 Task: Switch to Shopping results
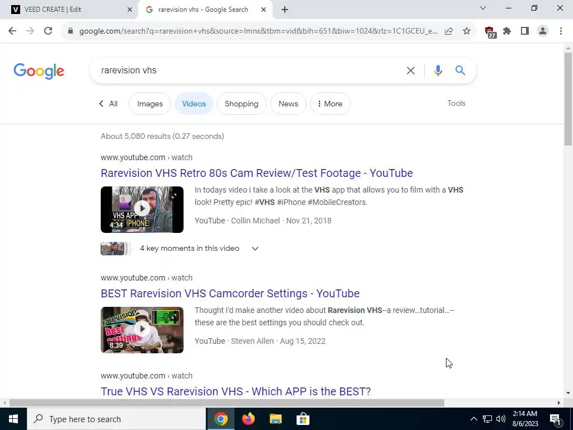(242, 104)
